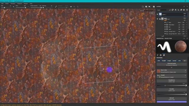Open the Edit menu
Image resolution: width=189 pixels, height=106 pixels.
tap(2, 4)
